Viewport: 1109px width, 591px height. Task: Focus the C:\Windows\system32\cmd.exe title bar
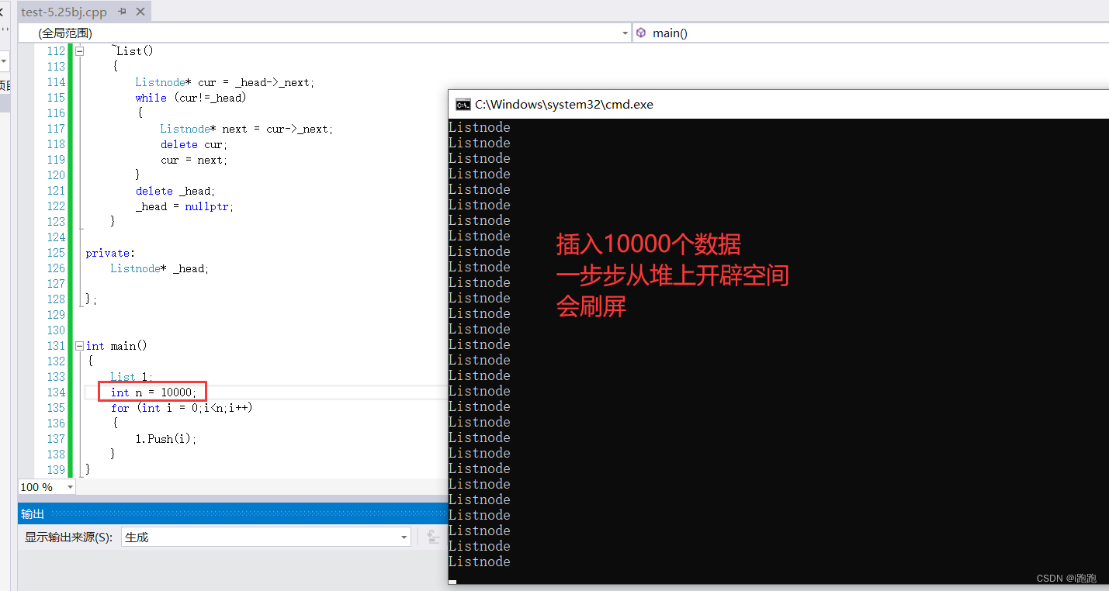coord(778,105)
